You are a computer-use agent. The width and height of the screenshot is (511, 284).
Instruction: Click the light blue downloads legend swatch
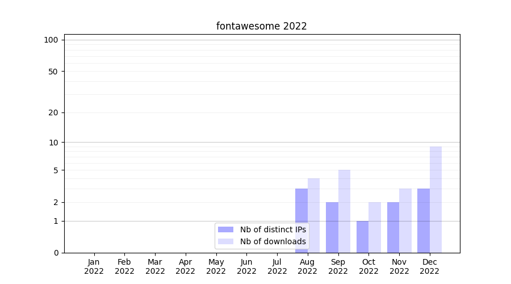225,241
